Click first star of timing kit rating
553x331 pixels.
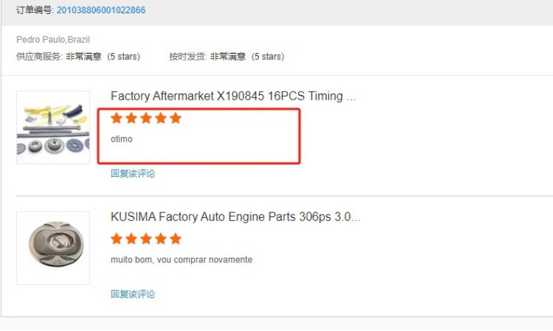[x=116, y=118]
